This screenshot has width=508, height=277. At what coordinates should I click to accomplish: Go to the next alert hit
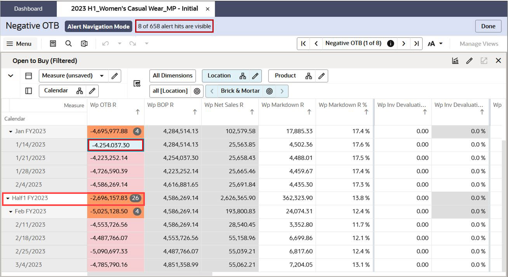pyautogui.click(x=404, y=44)
